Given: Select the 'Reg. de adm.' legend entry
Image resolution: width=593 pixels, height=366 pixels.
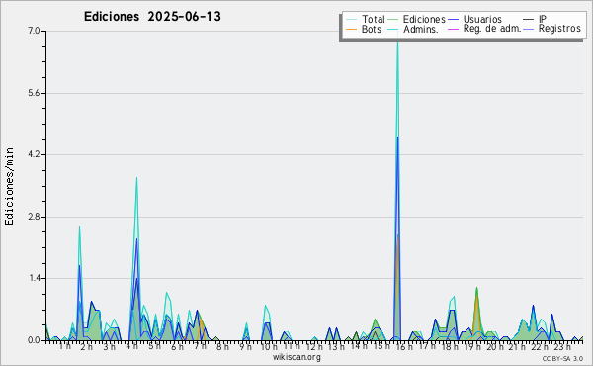Looking at the screenshot, I should pos(492,29).
